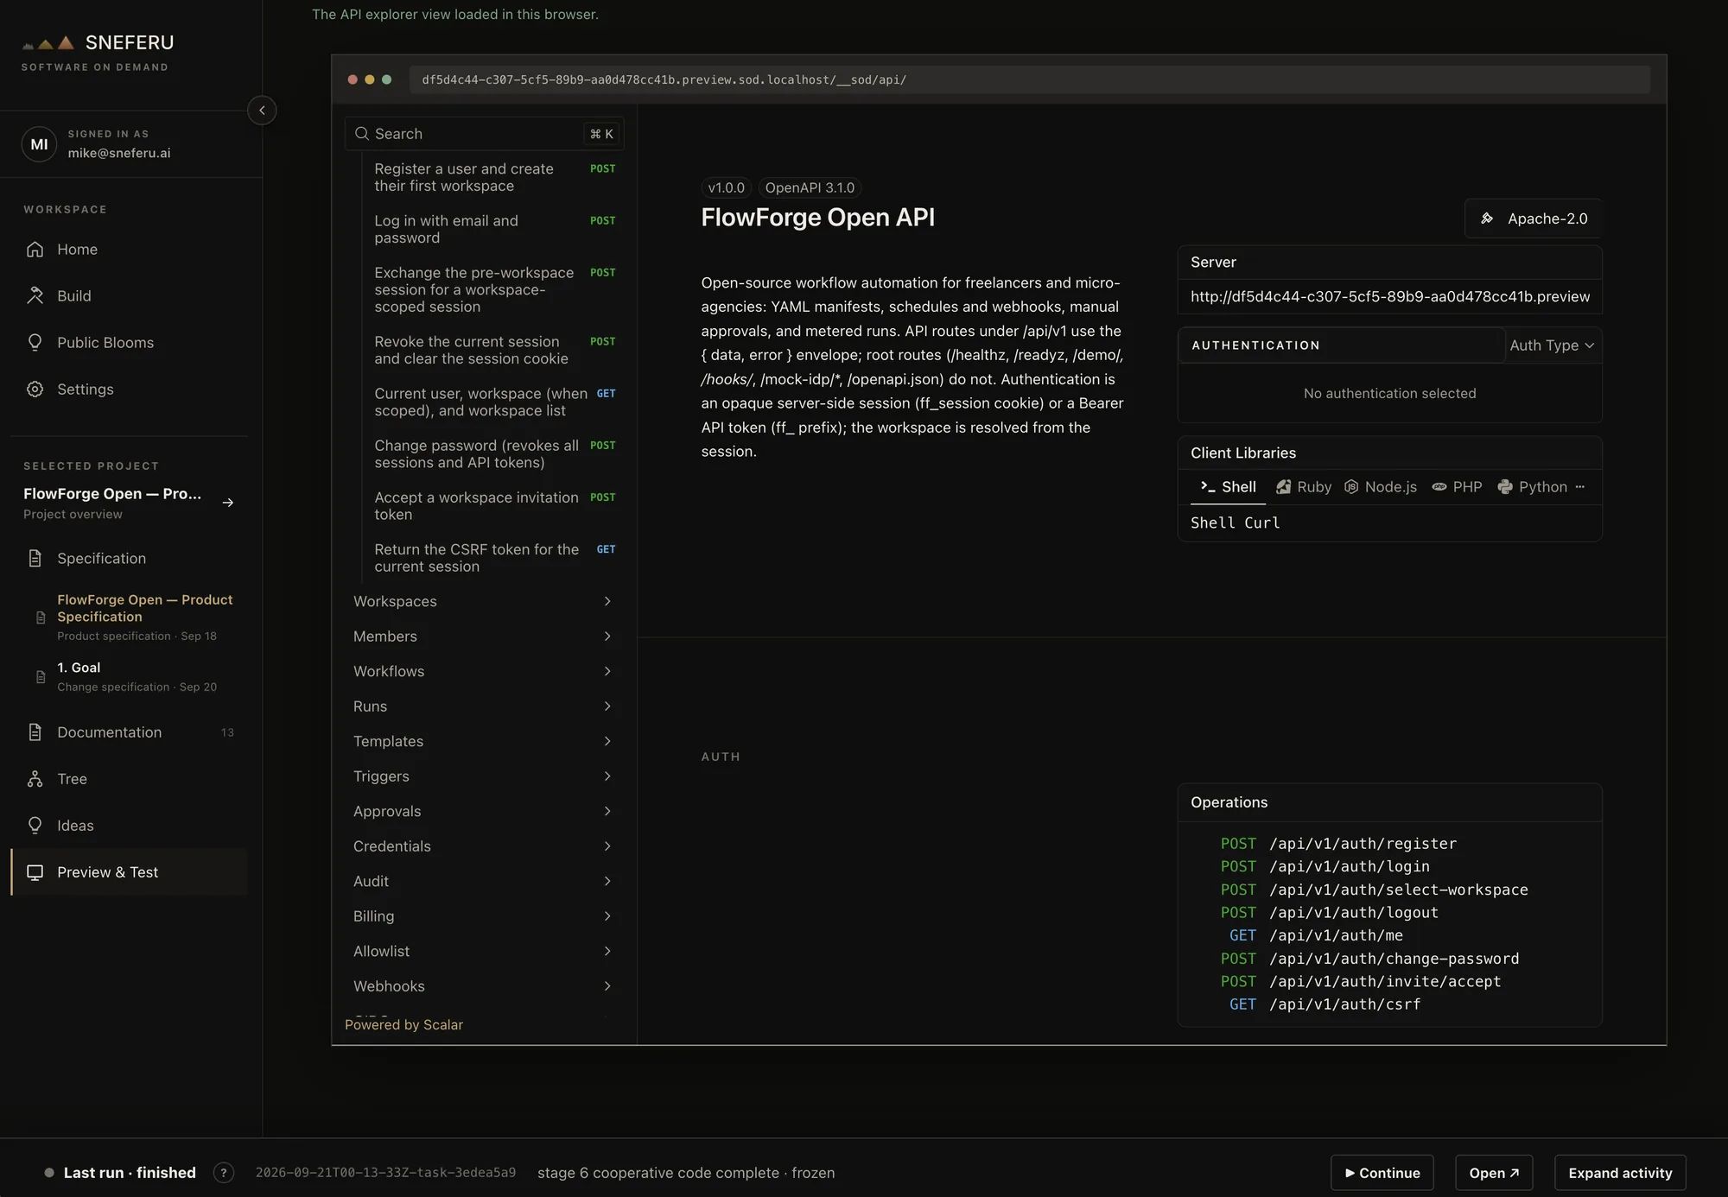Click the Continue button
Viewport: 1728px width, 1197px height.
coord(1382,1173)
